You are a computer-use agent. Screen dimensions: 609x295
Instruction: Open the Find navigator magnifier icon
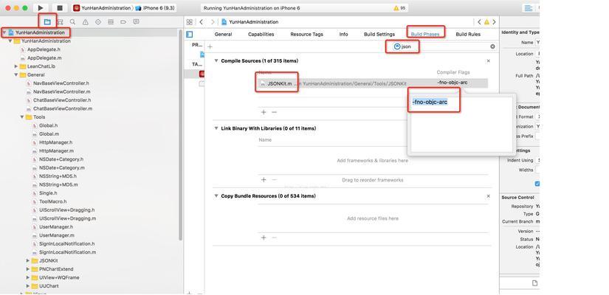(72, 22)
